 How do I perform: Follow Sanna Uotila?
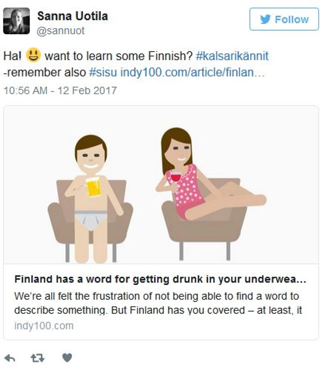(x=284, y=19)
